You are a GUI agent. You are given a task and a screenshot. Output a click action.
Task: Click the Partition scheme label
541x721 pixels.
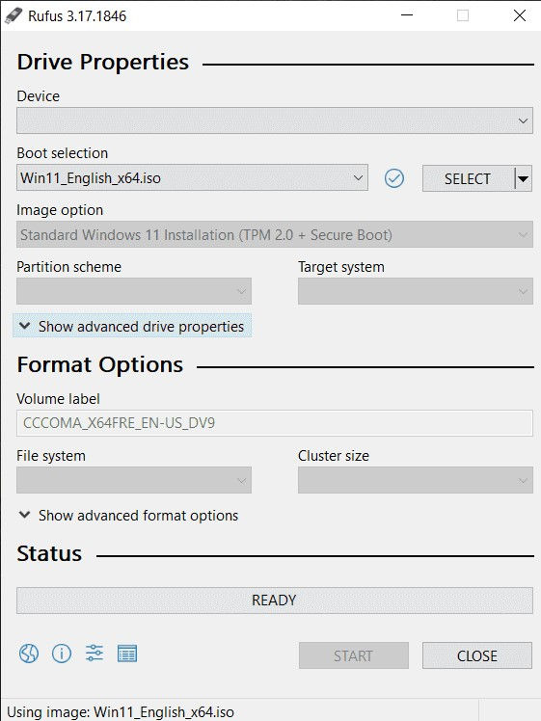click(x=69, y=267)
